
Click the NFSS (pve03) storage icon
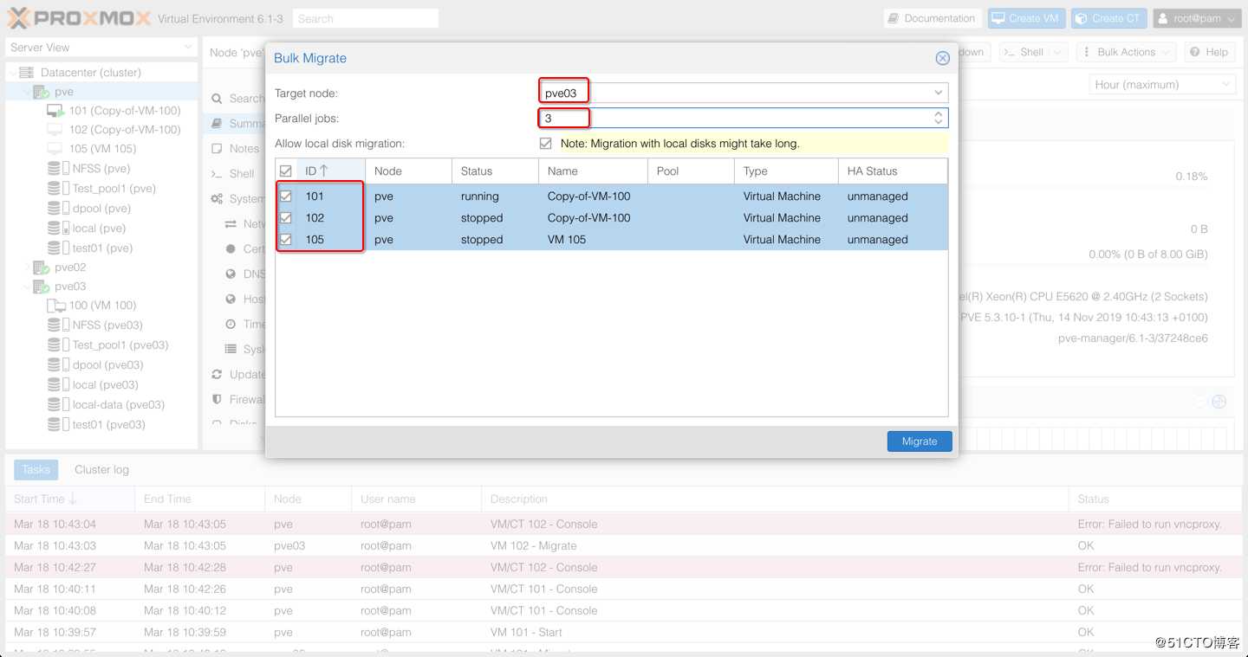click(56, 325)
